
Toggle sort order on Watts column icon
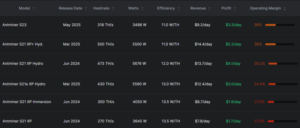143,8
